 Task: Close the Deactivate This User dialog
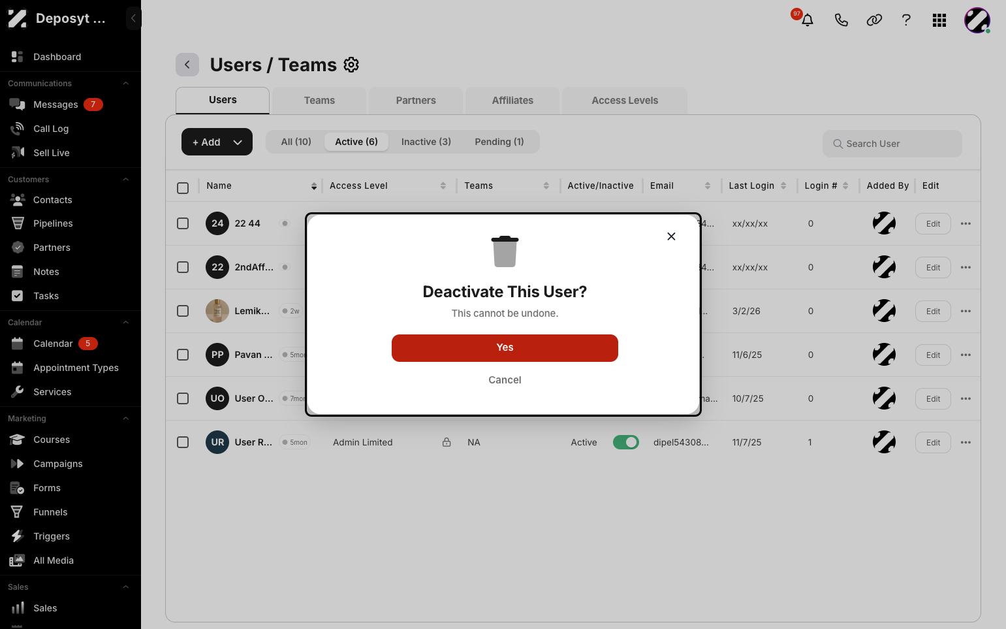(671, 236)
